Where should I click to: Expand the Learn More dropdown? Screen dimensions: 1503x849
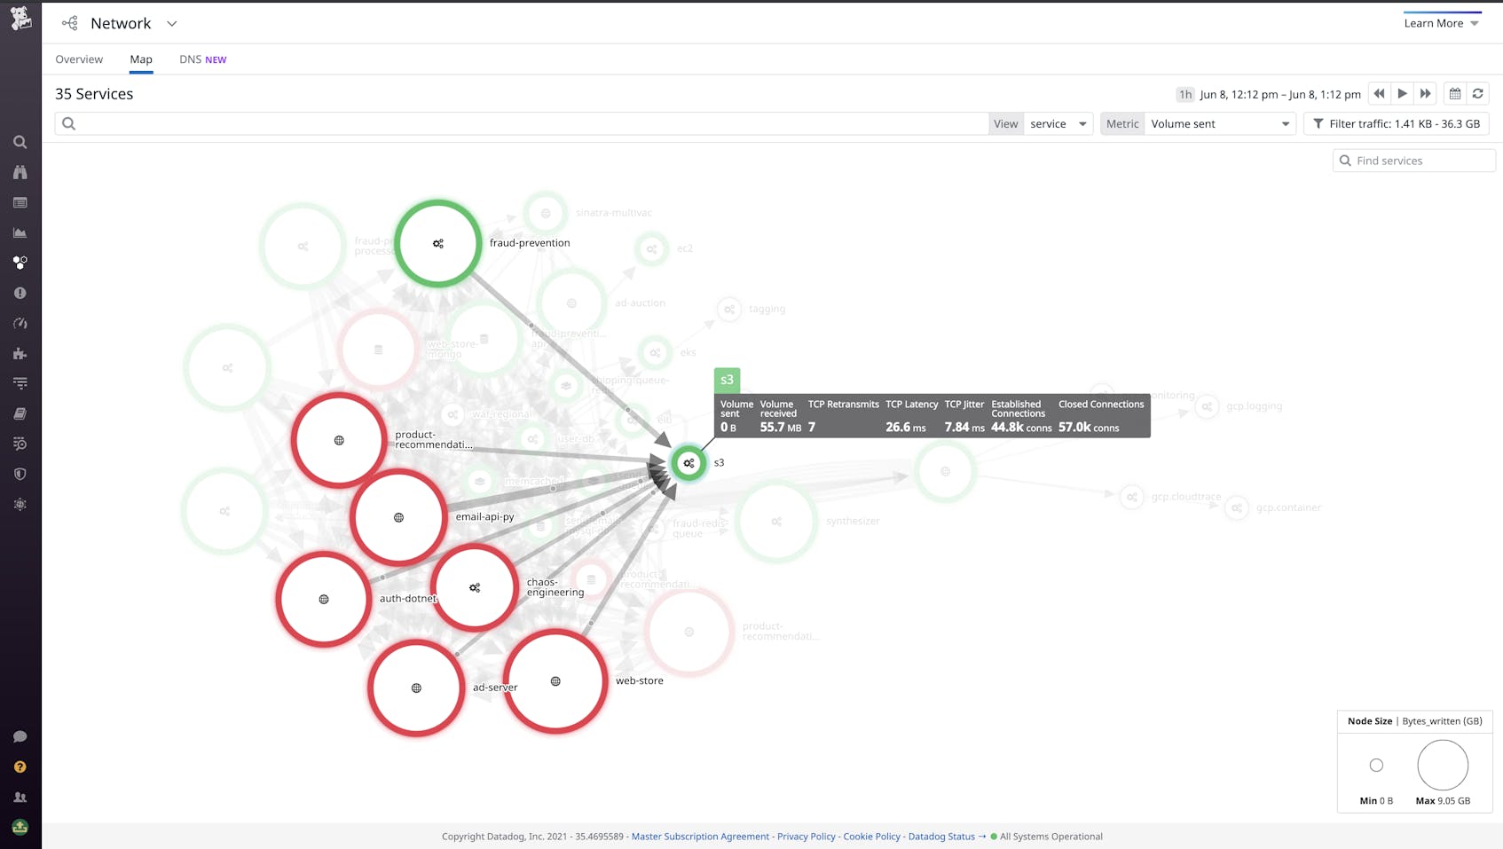point(1441,23)
